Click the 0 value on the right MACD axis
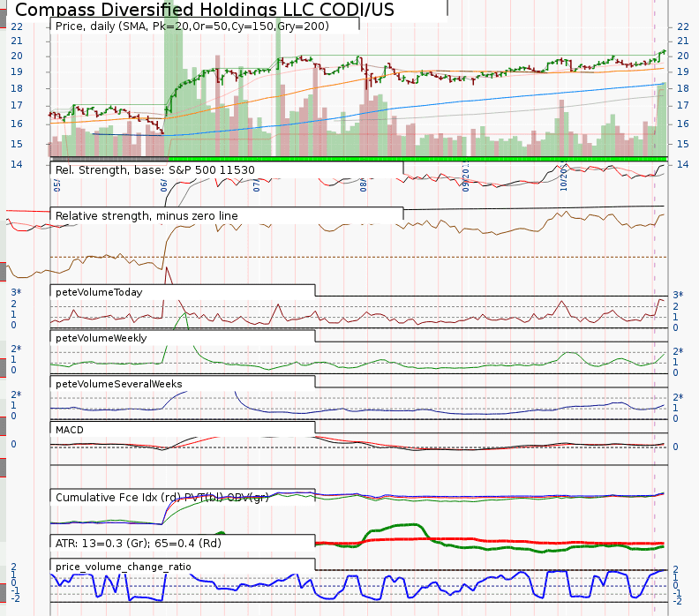 pos(675,447)
